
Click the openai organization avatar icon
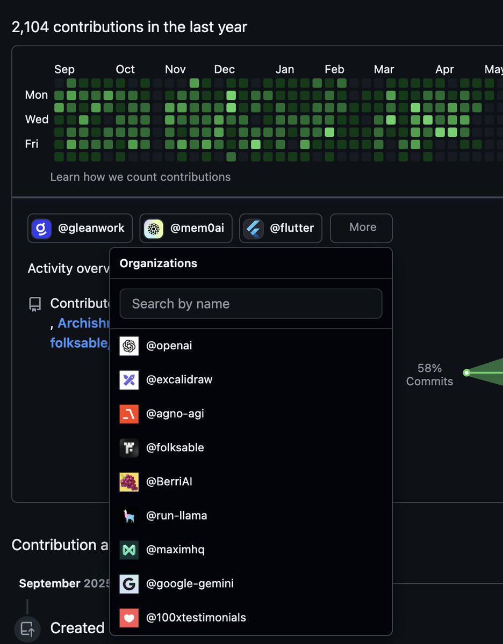(x=129, y=346)
